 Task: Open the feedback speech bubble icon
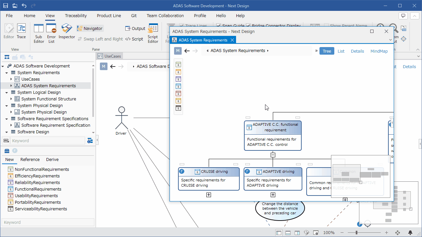click(403, 15)
